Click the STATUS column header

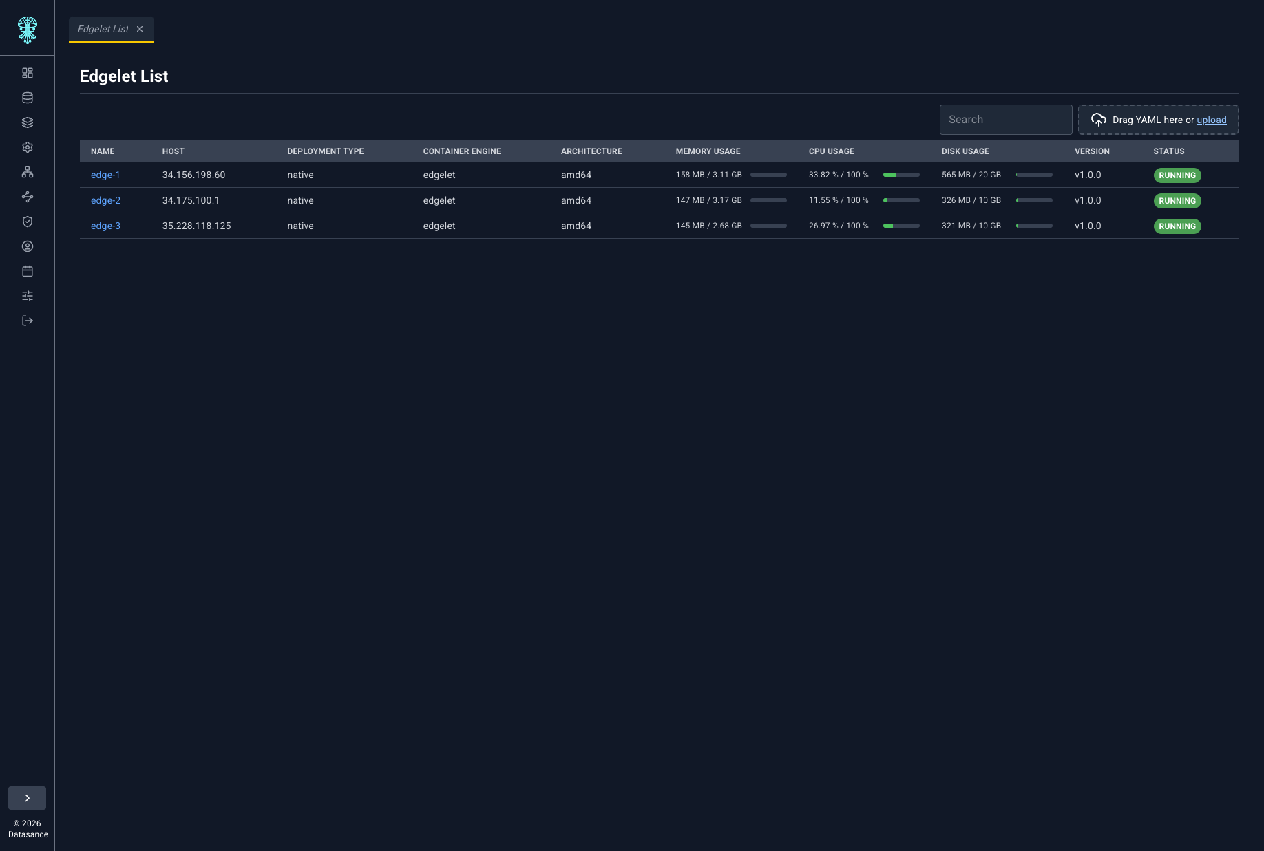tap(1169, 151)
